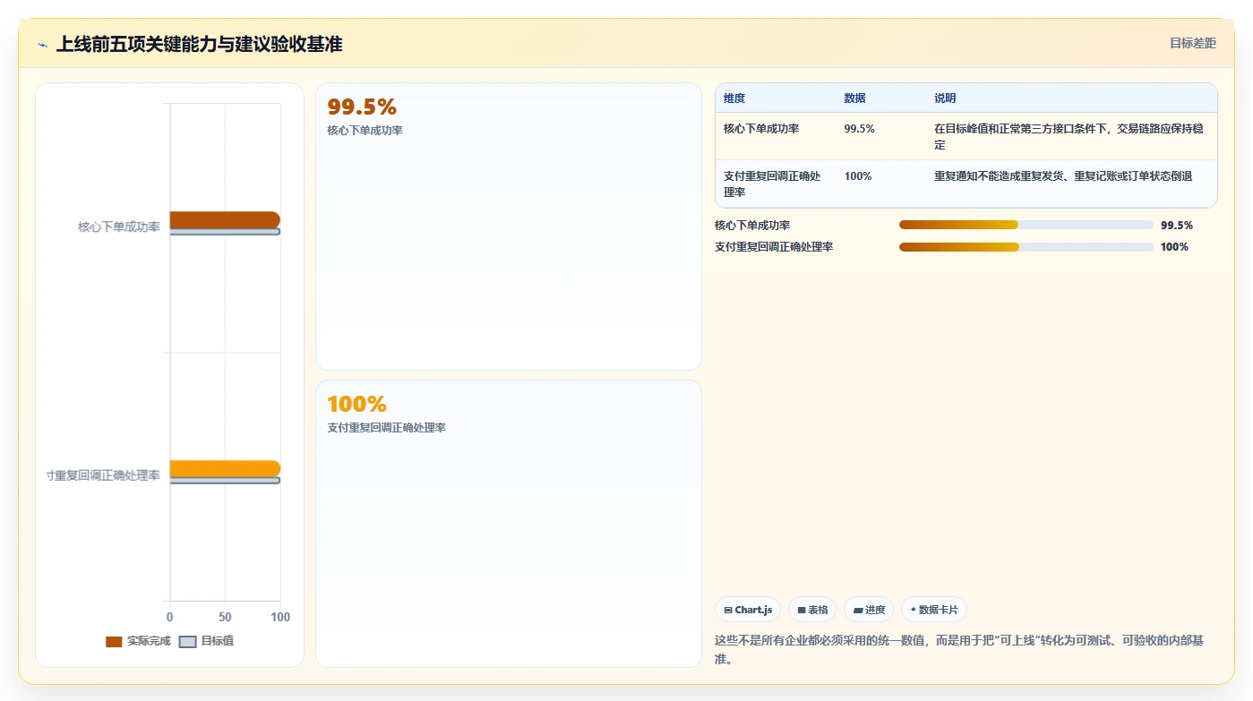Toggle 目标值 legend entry in chart

coord(207,641)
